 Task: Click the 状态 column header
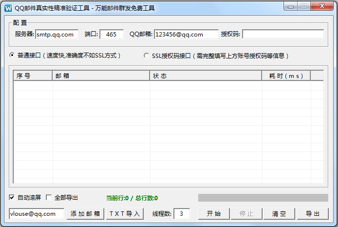coord(206,76)
